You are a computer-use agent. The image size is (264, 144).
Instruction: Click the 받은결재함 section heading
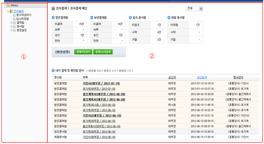(x=62, y=18)
